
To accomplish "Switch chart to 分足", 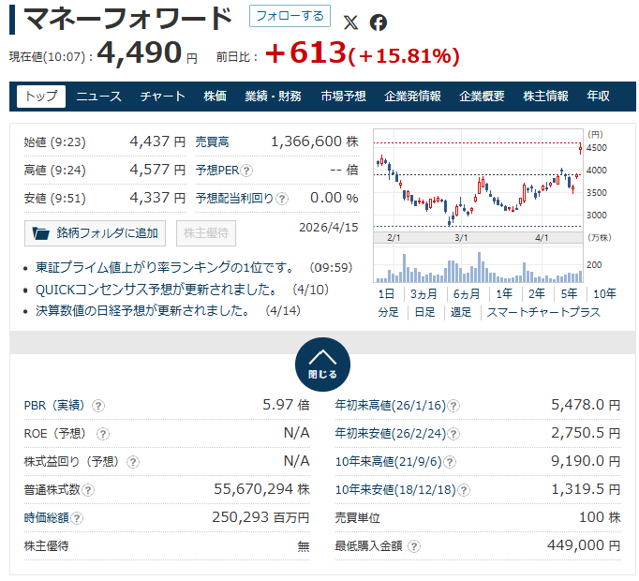I will [388, 312].
